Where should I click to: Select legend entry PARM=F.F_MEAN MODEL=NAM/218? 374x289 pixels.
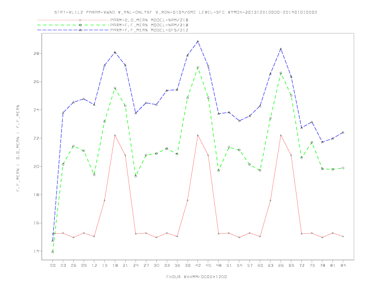tap(149, 25)
